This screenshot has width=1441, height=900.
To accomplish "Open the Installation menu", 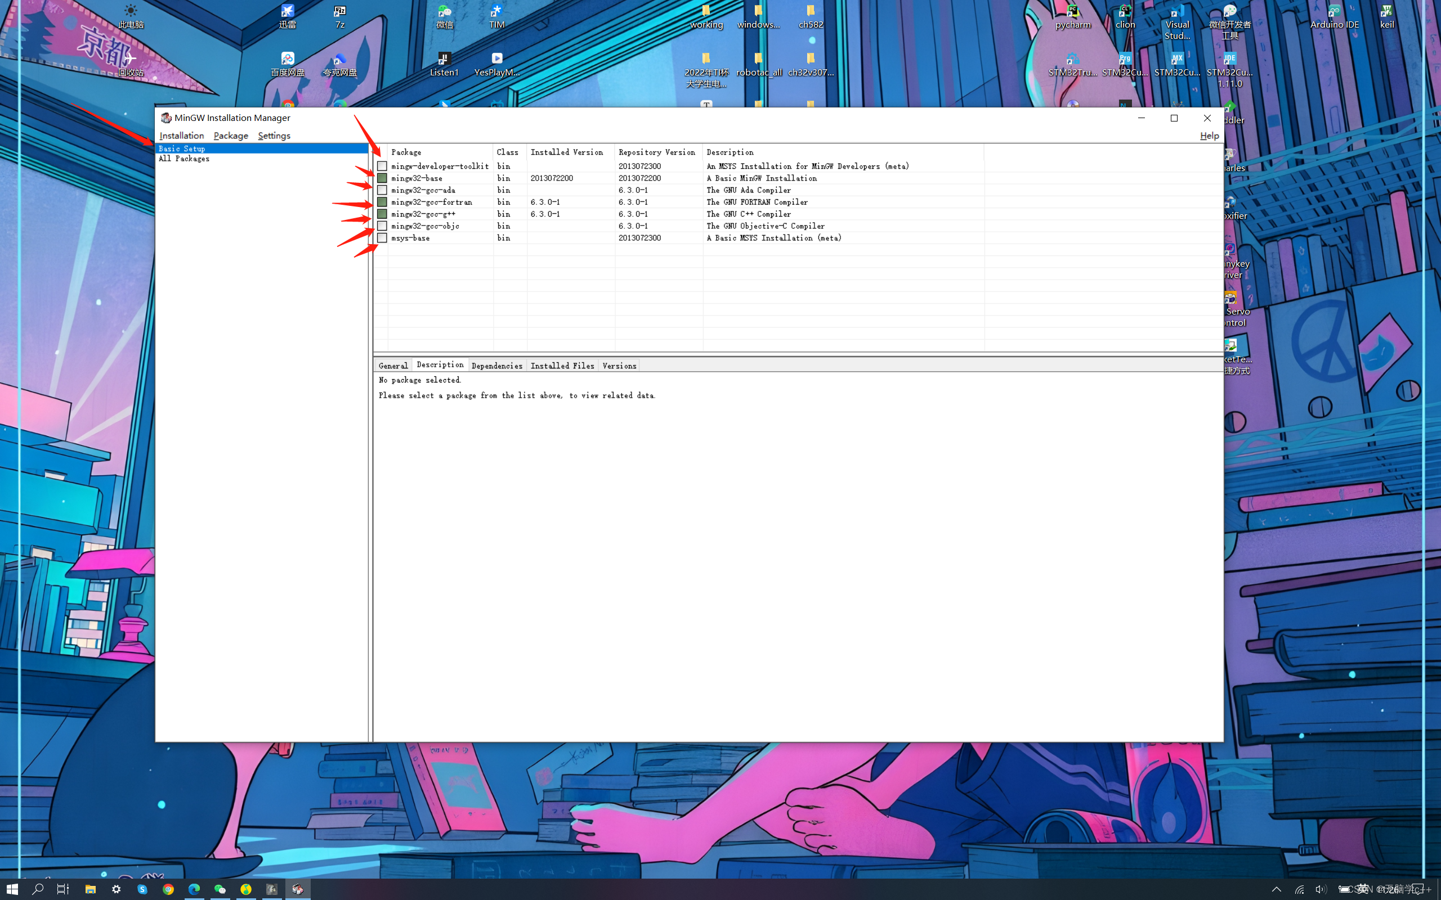I will pyautogui.click(x=182, y=136).
